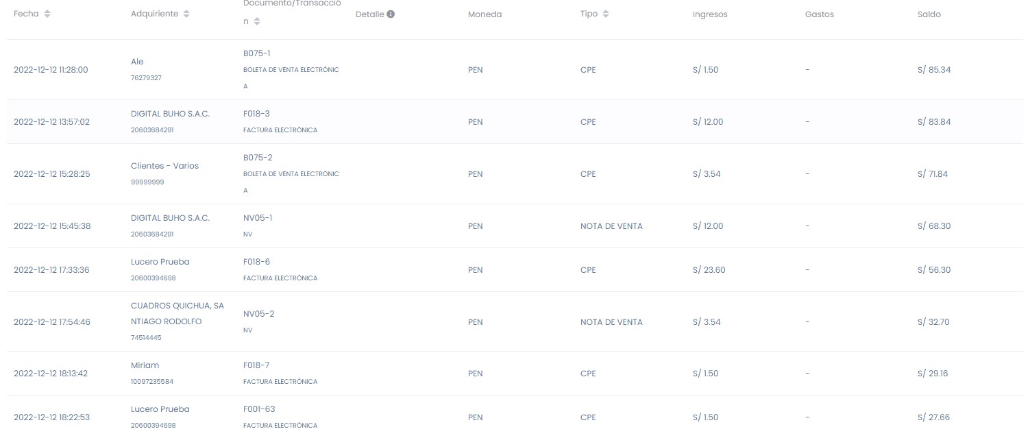Click the Moneda column header
This screenshot has height=438, width=1030.
click(x=485, y=14)
